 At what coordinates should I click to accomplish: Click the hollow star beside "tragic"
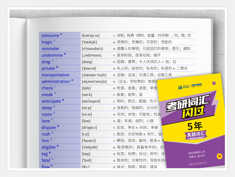(x=55, y=41)
